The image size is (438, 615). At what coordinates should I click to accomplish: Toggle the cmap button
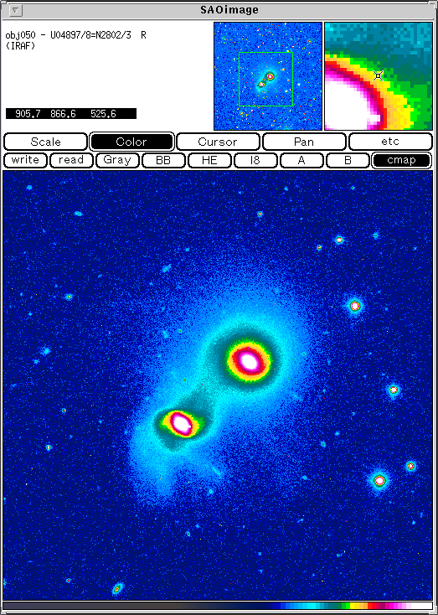(x=401, y=160)
